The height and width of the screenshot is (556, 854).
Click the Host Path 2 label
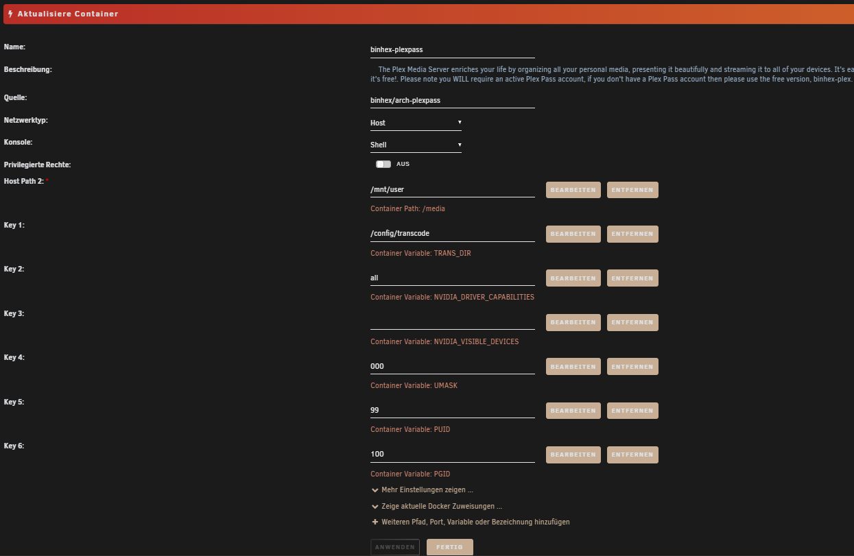(x=24, y=181)
